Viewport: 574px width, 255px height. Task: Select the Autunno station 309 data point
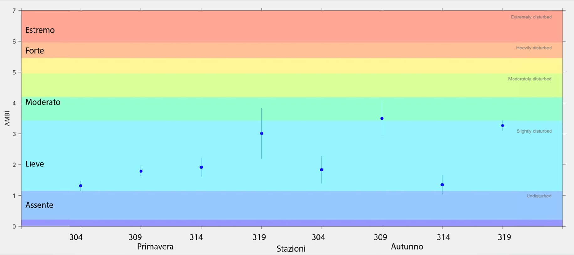click(x=382, y=119)
